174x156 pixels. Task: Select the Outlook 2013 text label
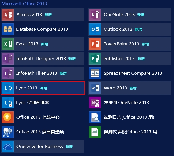click(118, 29)
